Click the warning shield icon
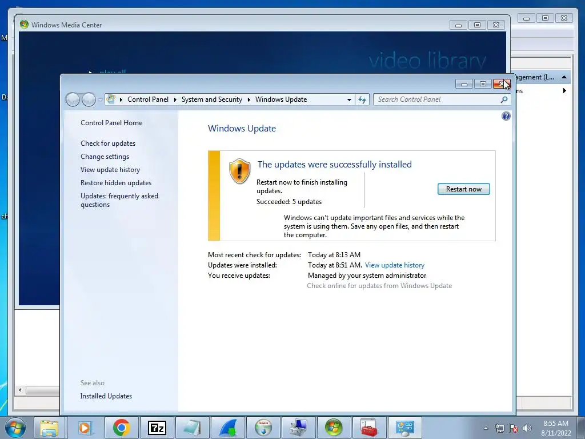The image size is (585, 439). tap(239, 171)
